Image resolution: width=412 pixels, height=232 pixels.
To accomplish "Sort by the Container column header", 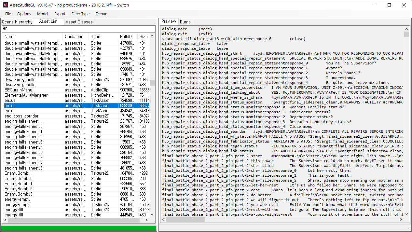I will coord(76,36).
